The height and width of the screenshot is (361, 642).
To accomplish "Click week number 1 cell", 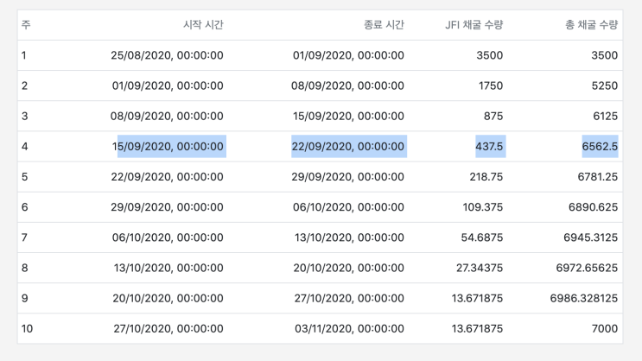I will [x=23, y=55].
